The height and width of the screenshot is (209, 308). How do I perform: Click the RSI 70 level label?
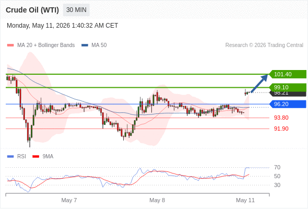point(277,168)
